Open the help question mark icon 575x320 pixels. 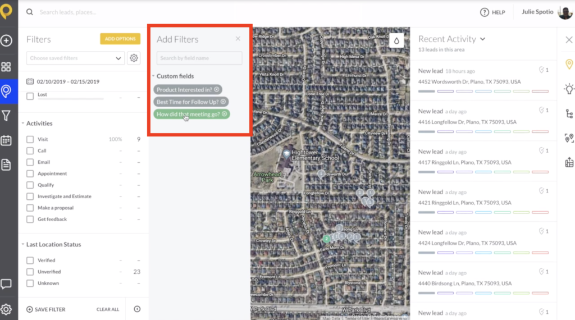pos(485,12)
